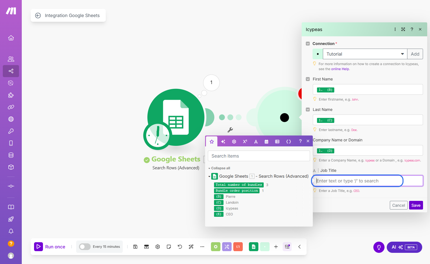Click the save scenario disk icon
Viewport: 430px width, 264px height.
(x=135, y=247)
